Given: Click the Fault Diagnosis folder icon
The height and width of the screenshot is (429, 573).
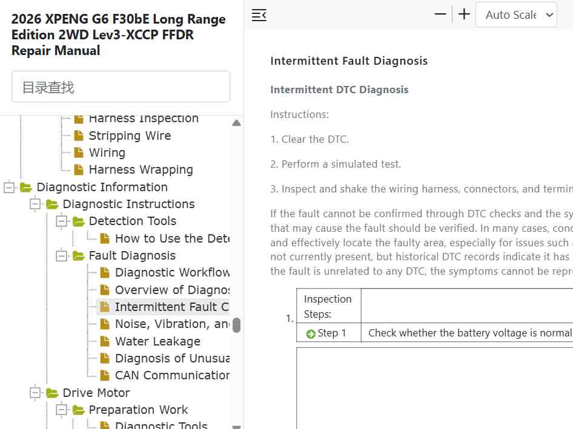Looking at the screenshot, I should (78, 256).
